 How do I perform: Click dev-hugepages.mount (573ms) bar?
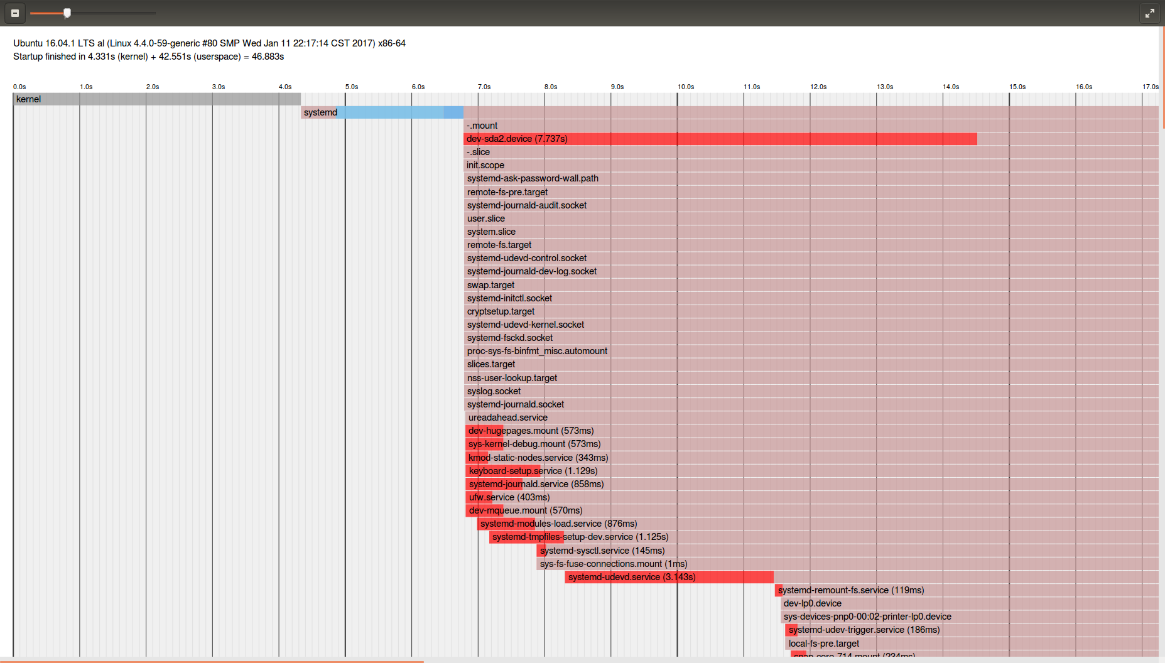[x=484, y=431]
